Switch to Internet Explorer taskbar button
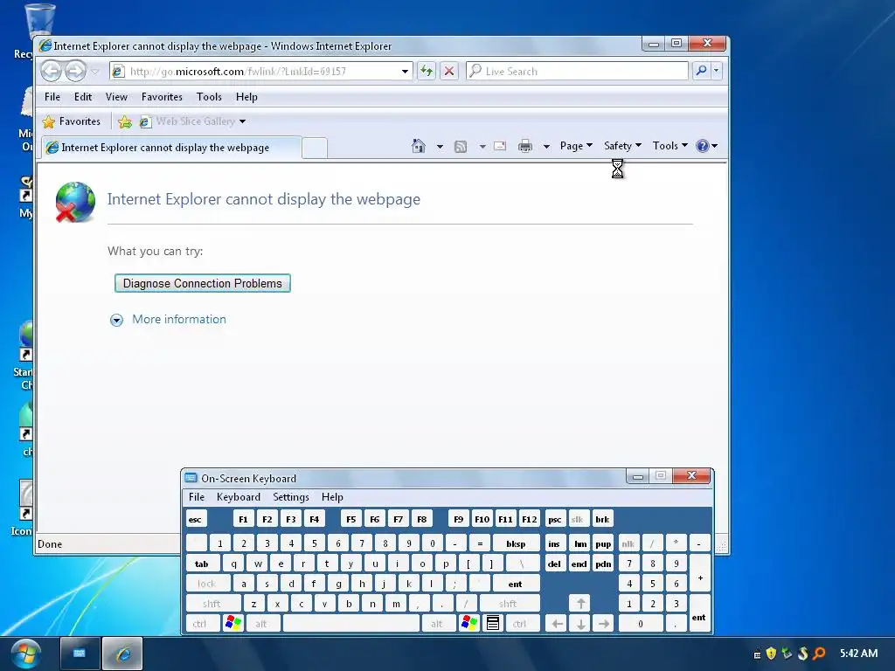 (x=122, y=654)
